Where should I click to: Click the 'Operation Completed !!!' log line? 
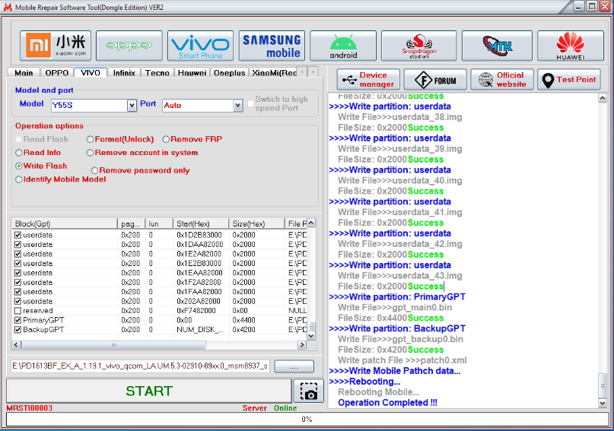click(x=387, y=403)
